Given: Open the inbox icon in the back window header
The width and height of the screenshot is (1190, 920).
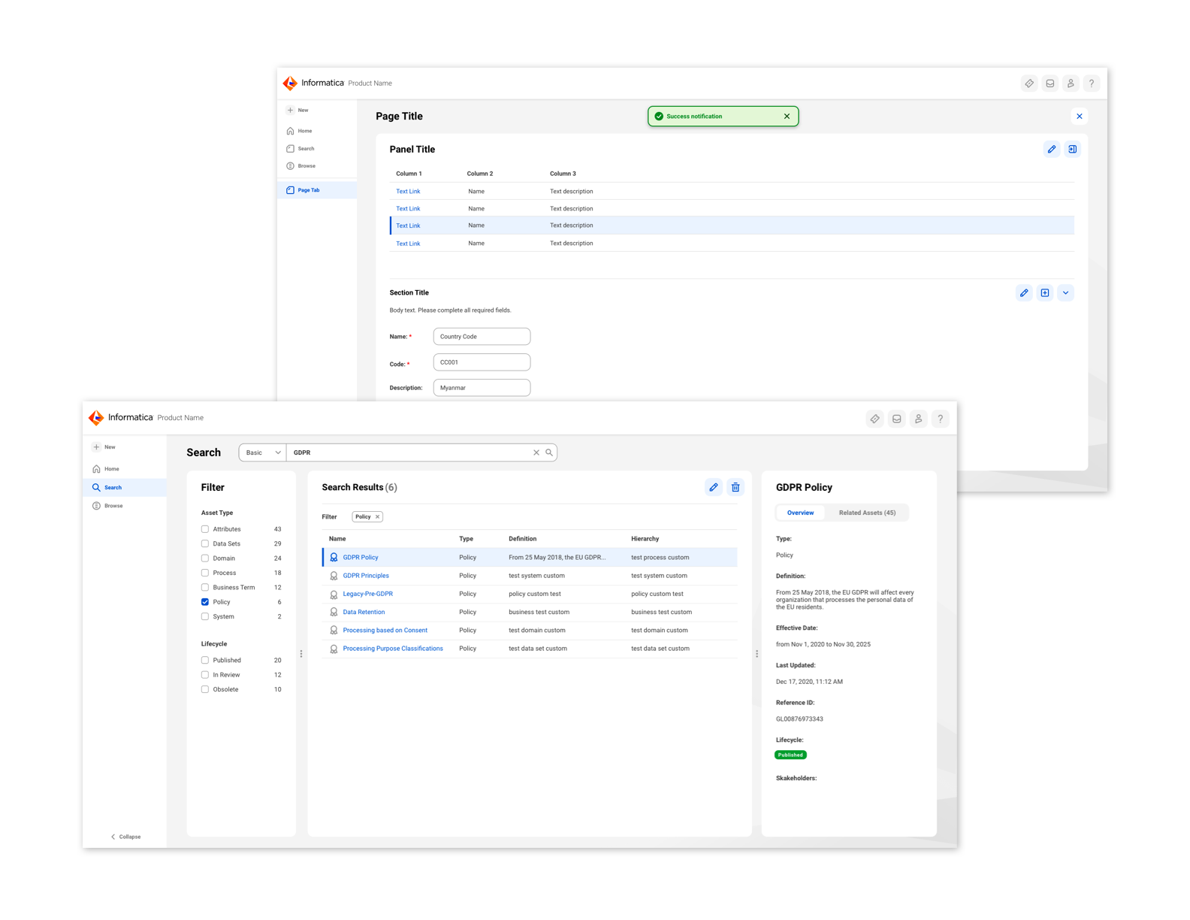Looking at the screenshot, I should tap(1050, 83).
